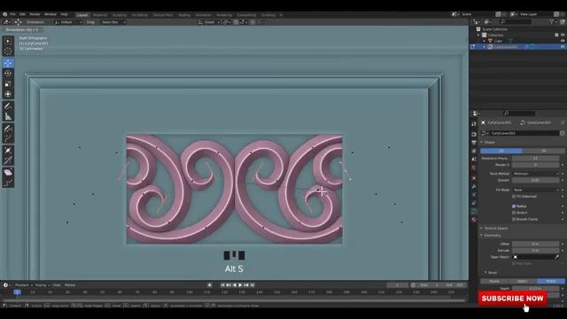567x319 pixels.
Task: Hide the Cube in outliner
Action: pos(563,41)
